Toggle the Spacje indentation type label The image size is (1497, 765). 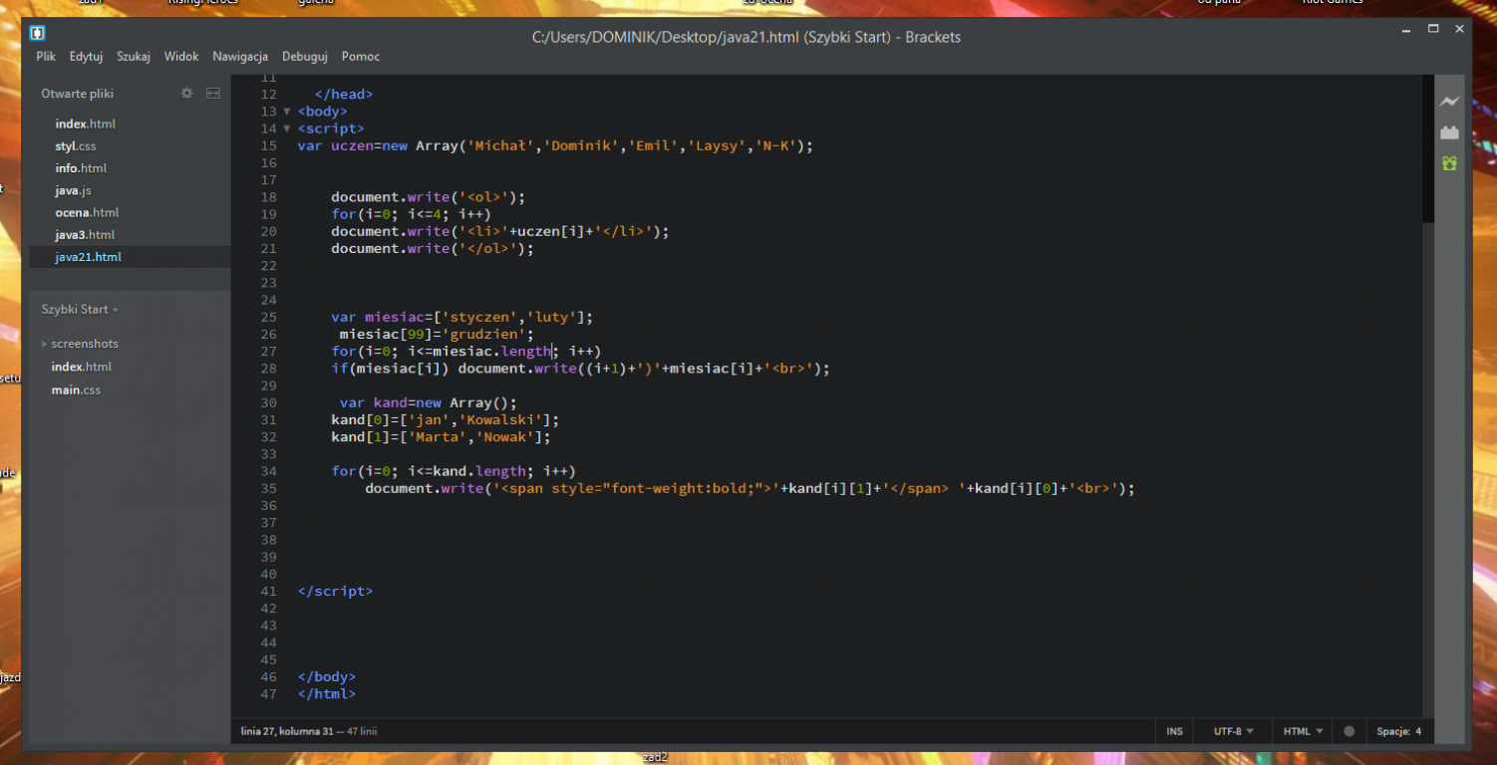pos(1394,731)
